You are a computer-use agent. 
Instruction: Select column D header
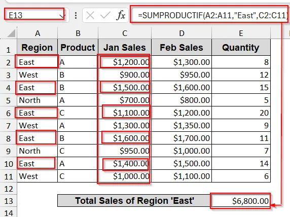pos(182,33)
